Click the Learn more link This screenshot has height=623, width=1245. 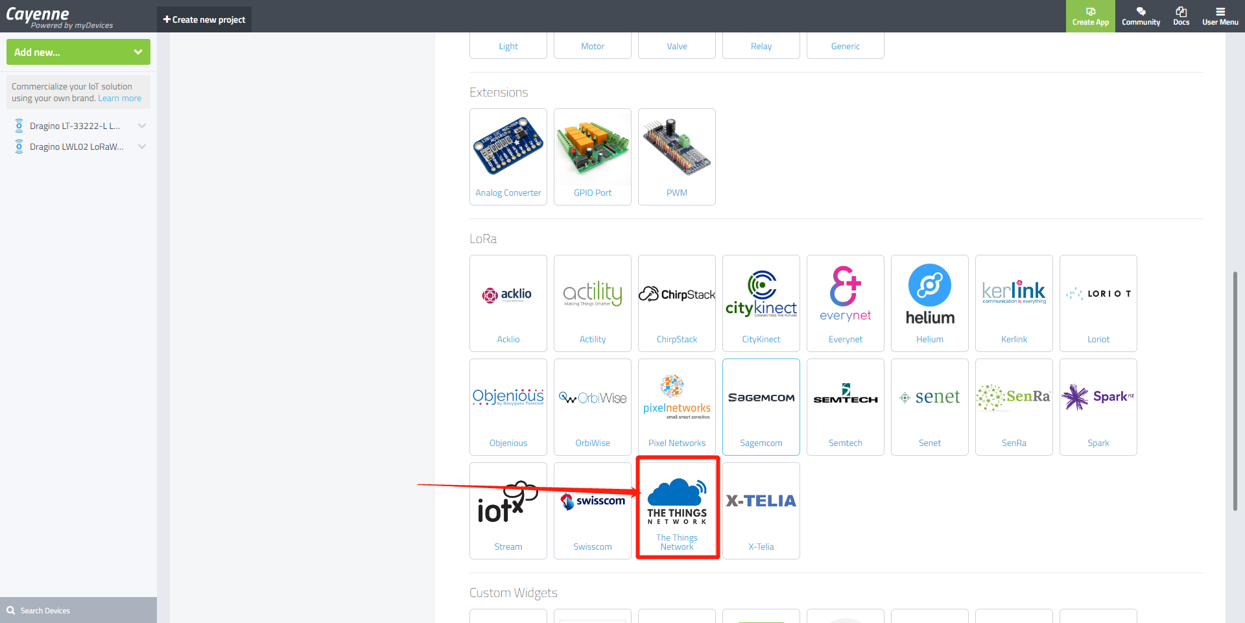(x=119, y=99)
